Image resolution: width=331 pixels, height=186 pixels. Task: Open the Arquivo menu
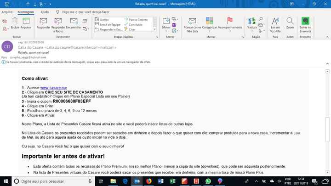pyautogui.click(x=7, y=12)
